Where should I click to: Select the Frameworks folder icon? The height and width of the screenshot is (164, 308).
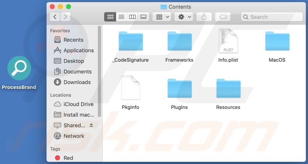tap(179, 41)
